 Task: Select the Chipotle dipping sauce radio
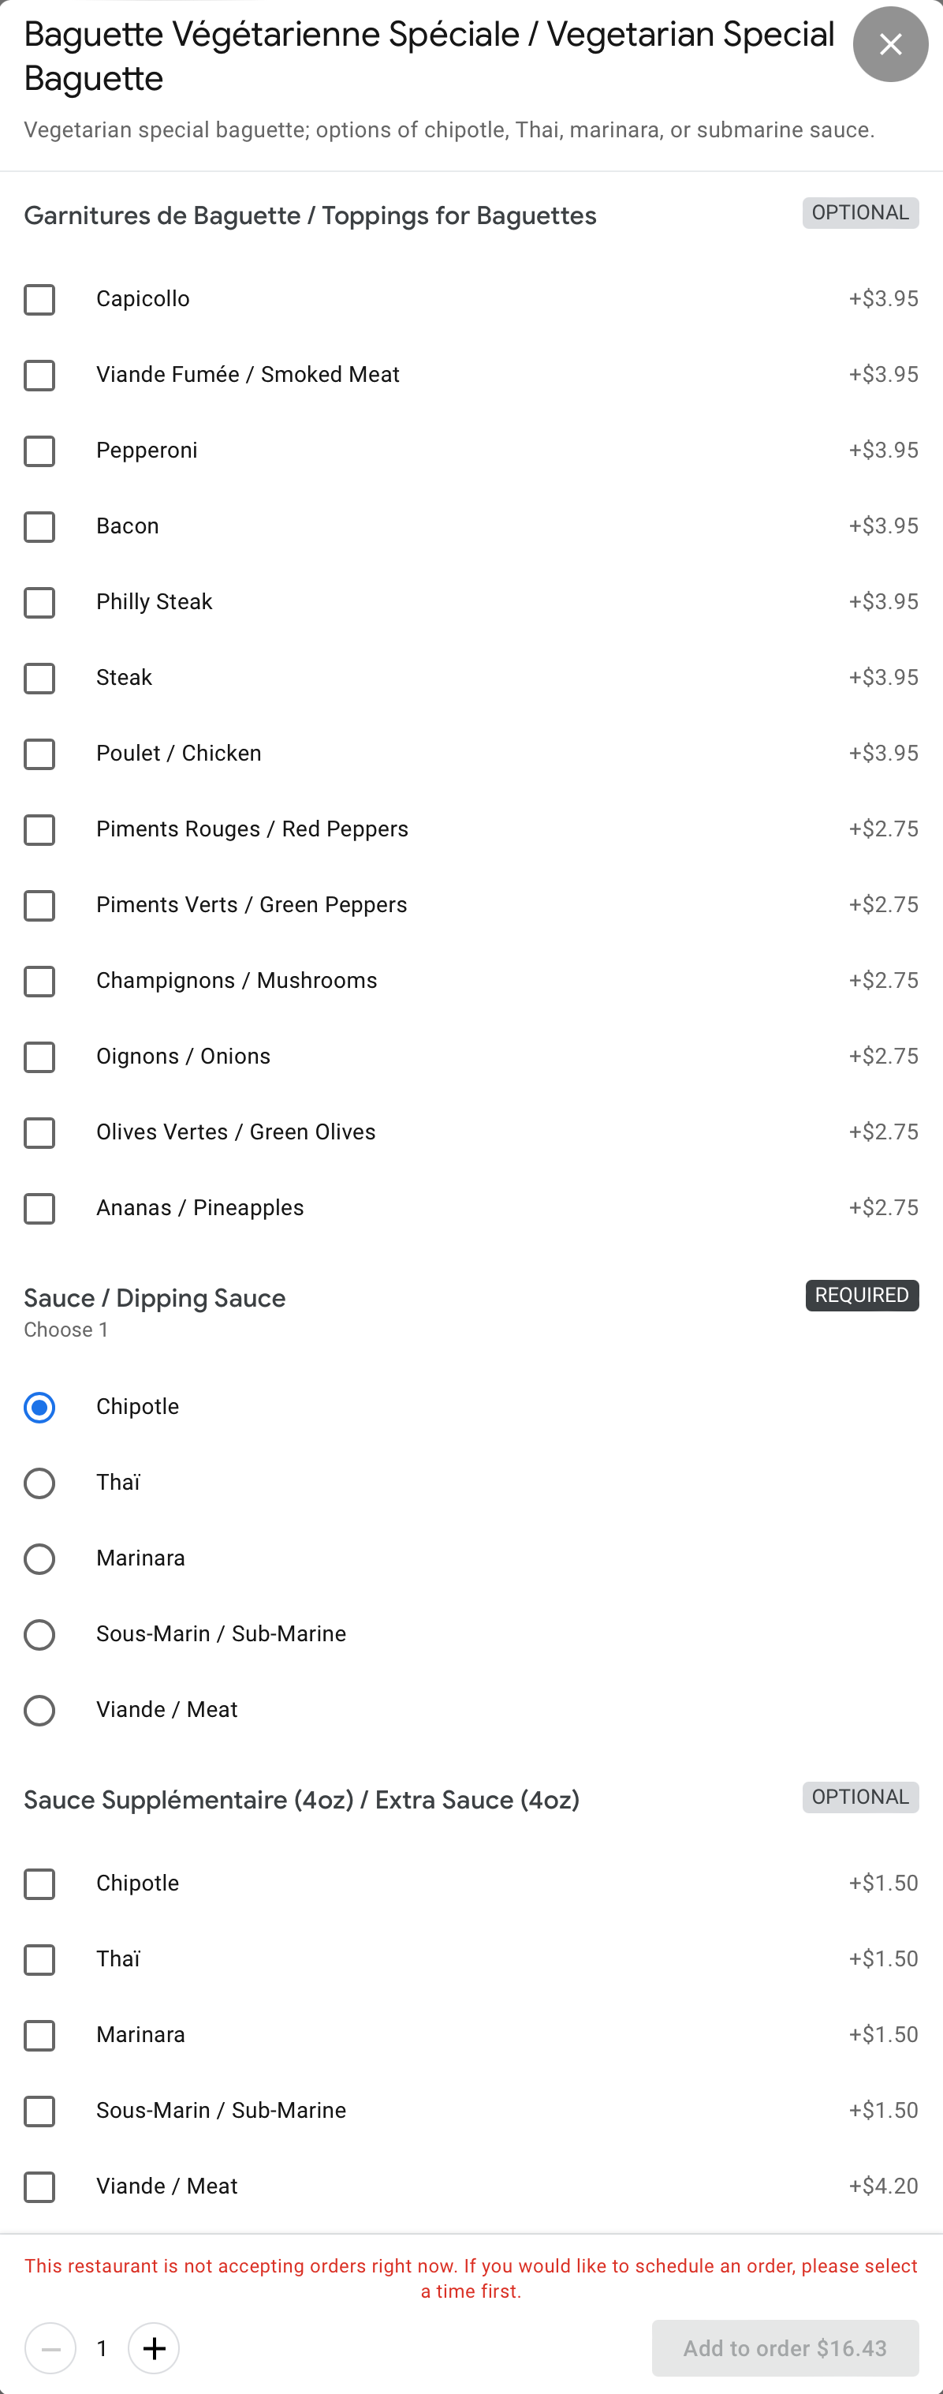(x=39, y=1407)
